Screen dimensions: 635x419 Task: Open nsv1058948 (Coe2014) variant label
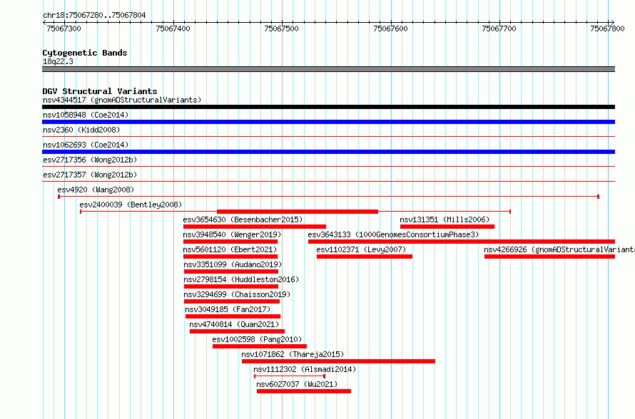(86, 115)
